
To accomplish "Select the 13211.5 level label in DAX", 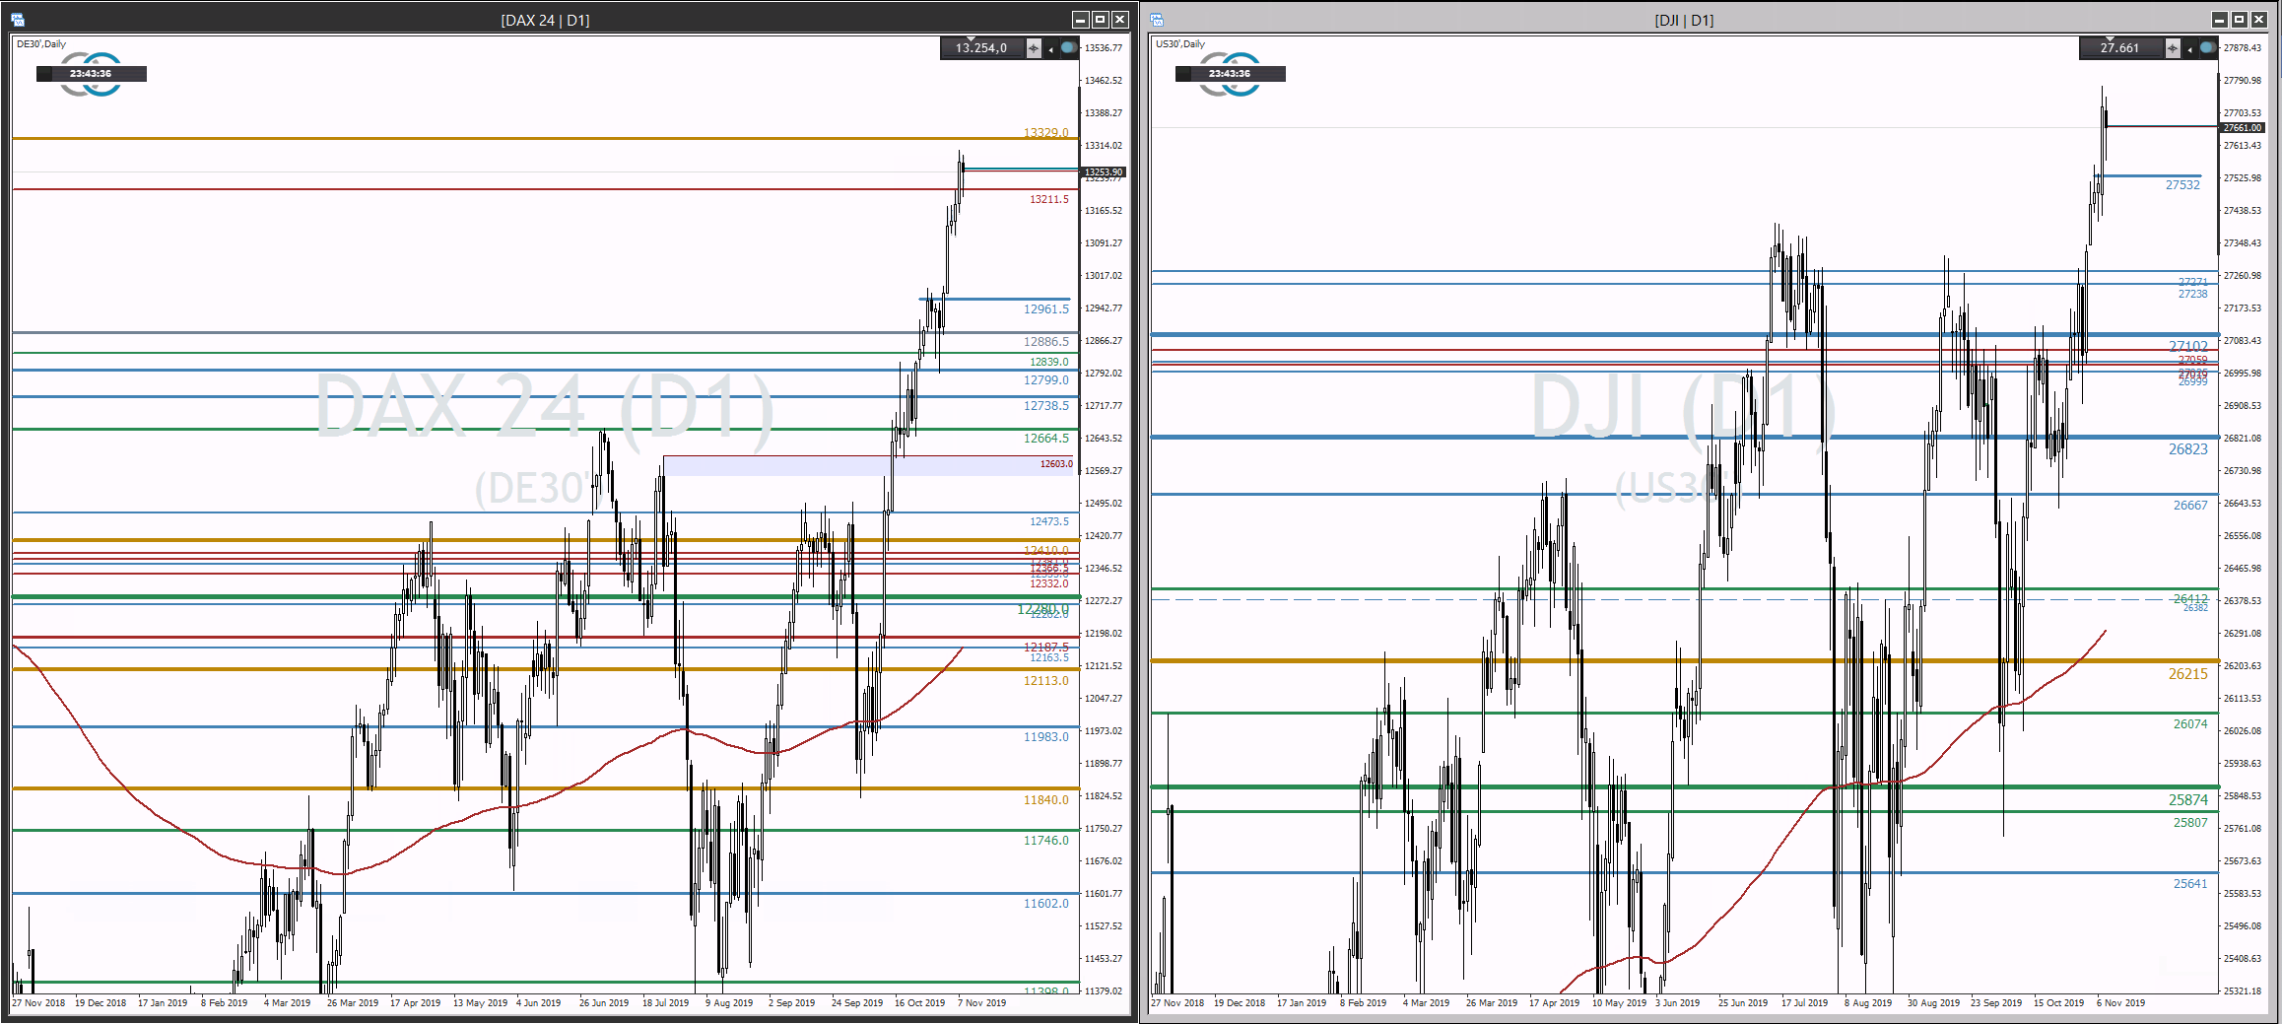I will pyautogui.click(x=1049, y=199).
